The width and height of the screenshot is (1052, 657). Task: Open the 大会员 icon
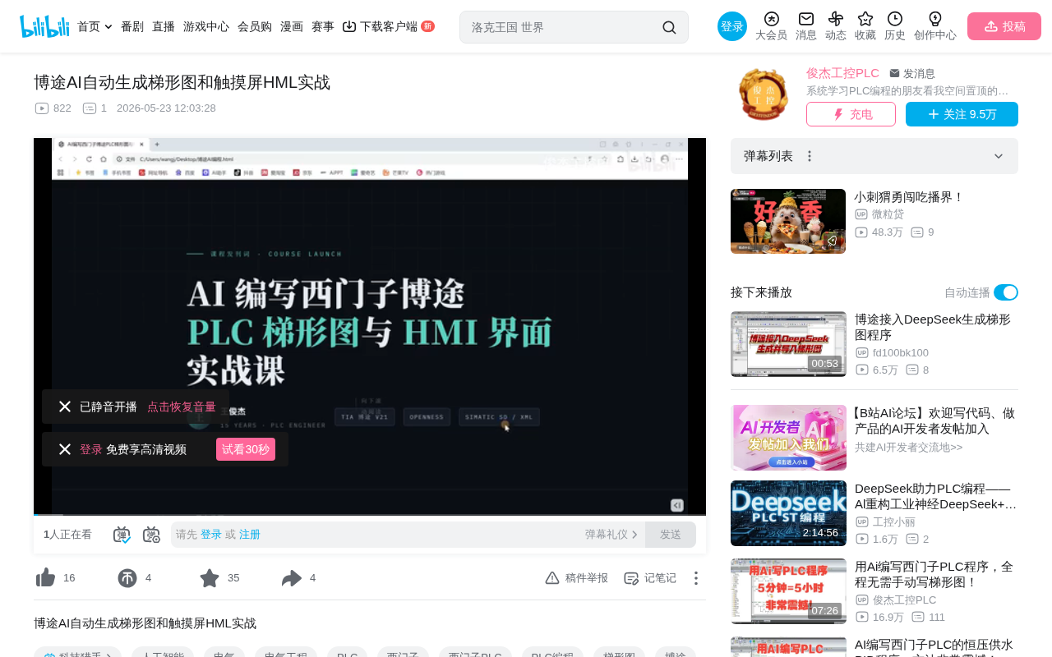point(771,19)
